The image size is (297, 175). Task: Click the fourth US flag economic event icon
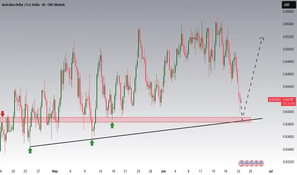[x=256, y=163]
